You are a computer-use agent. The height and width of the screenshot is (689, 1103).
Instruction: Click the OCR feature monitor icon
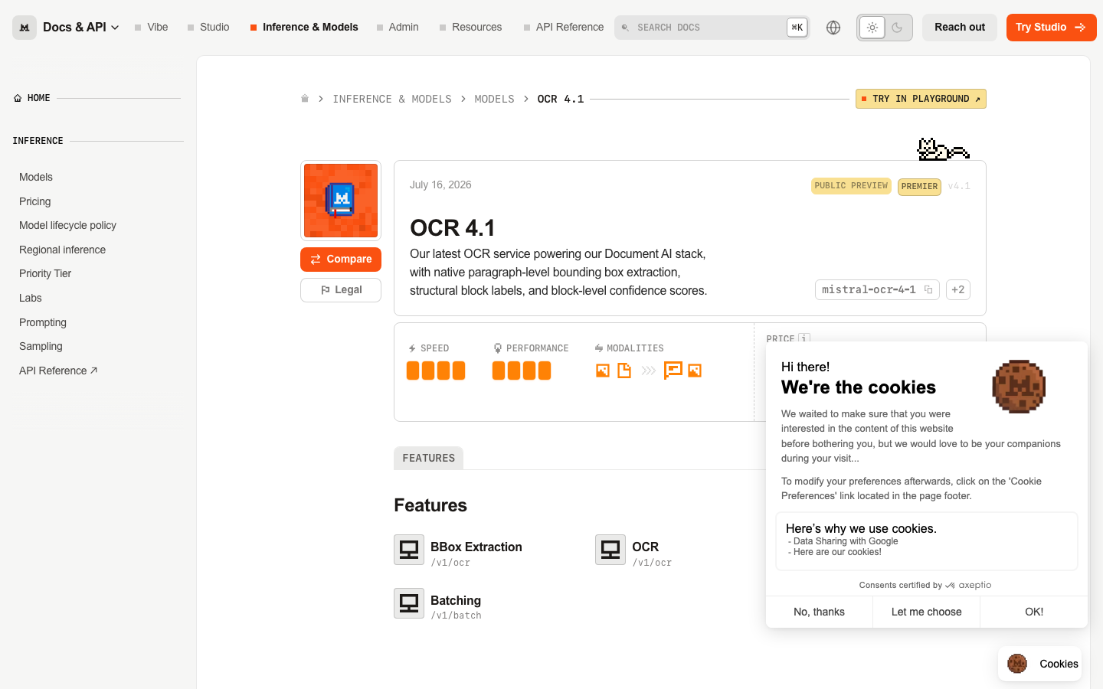click(610, 550)
